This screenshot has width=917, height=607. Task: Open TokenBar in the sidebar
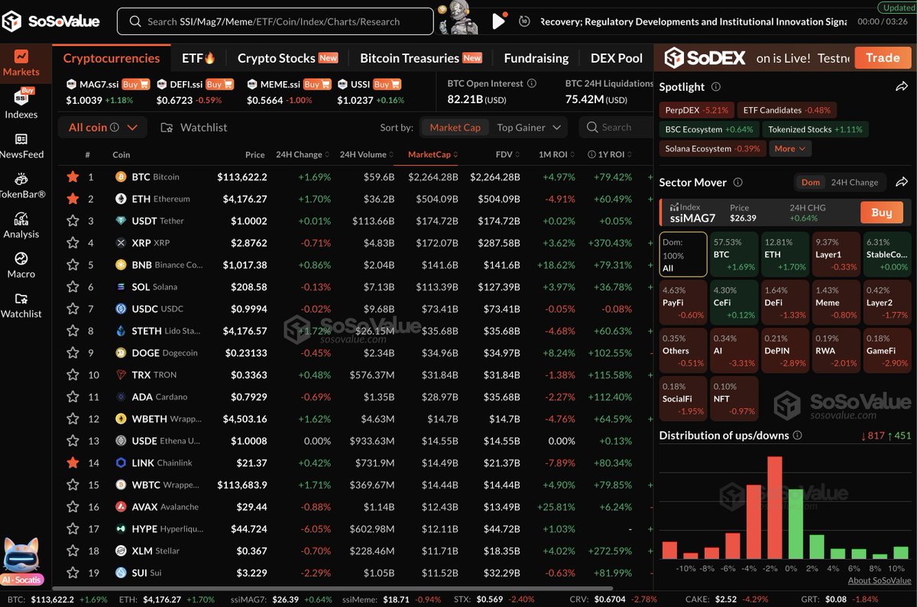(x=21, y=186)
